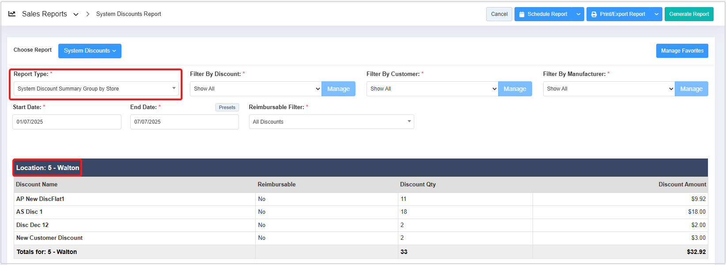
Task: Cancel the current report
Action: point(499,14)
